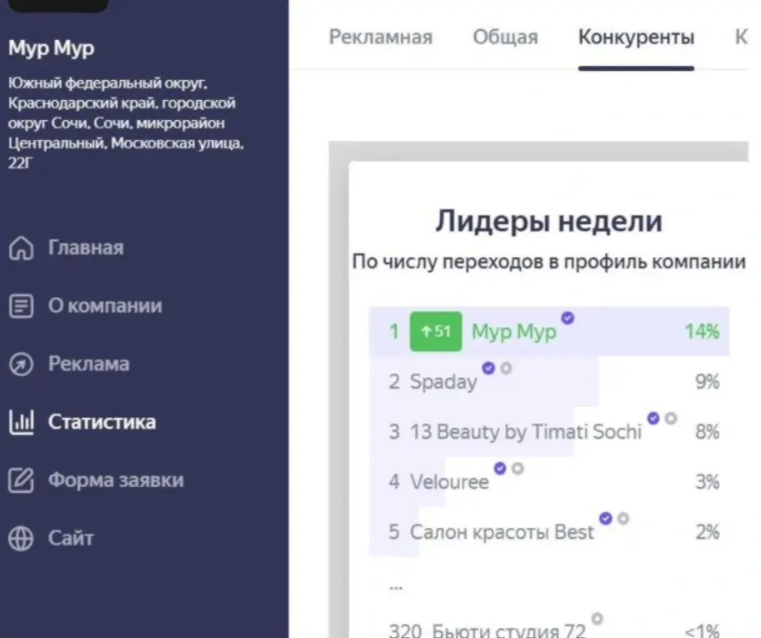This screenshot has height=638, width=761.
Task: Click Салон красоты Best competitor name
Action: (x=502, y=532)
